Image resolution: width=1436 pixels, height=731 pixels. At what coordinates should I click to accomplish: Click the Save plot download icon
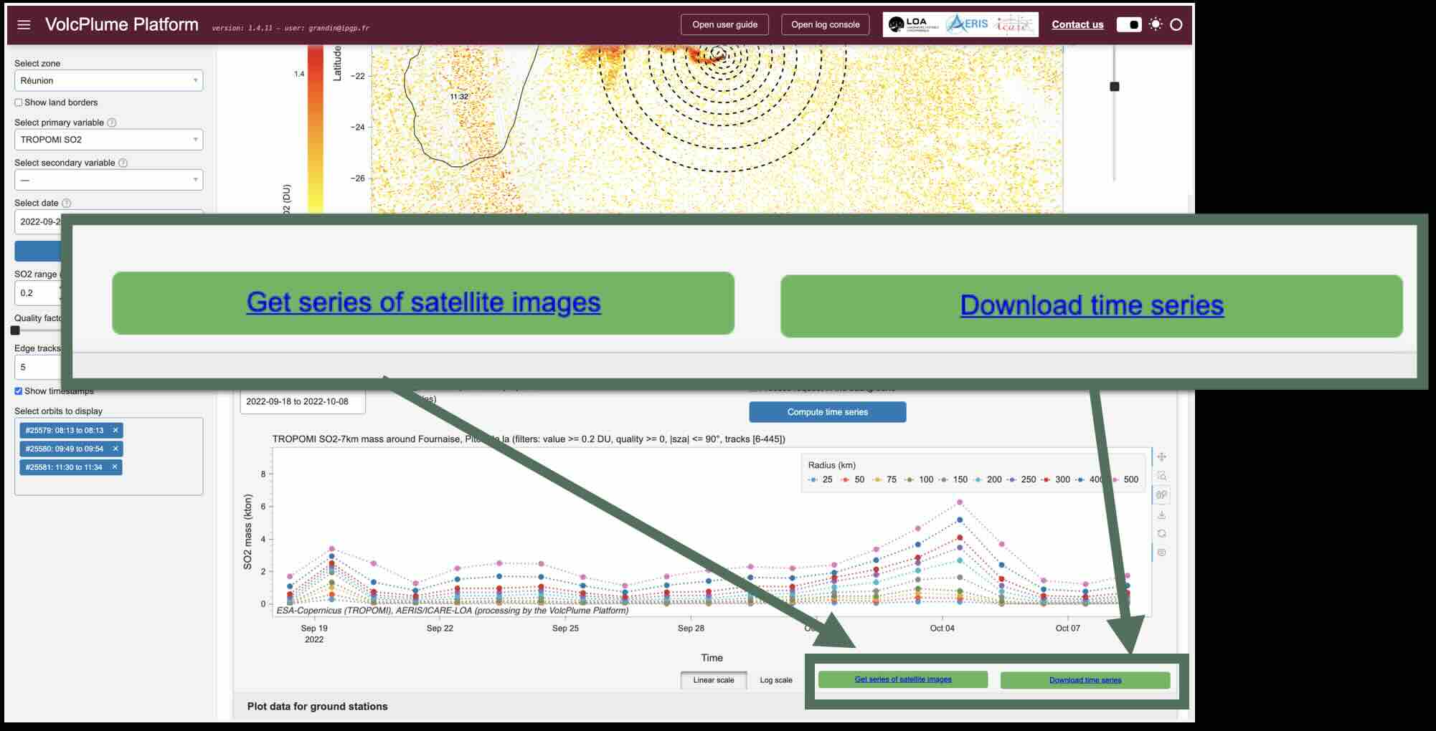point(1161,515)
